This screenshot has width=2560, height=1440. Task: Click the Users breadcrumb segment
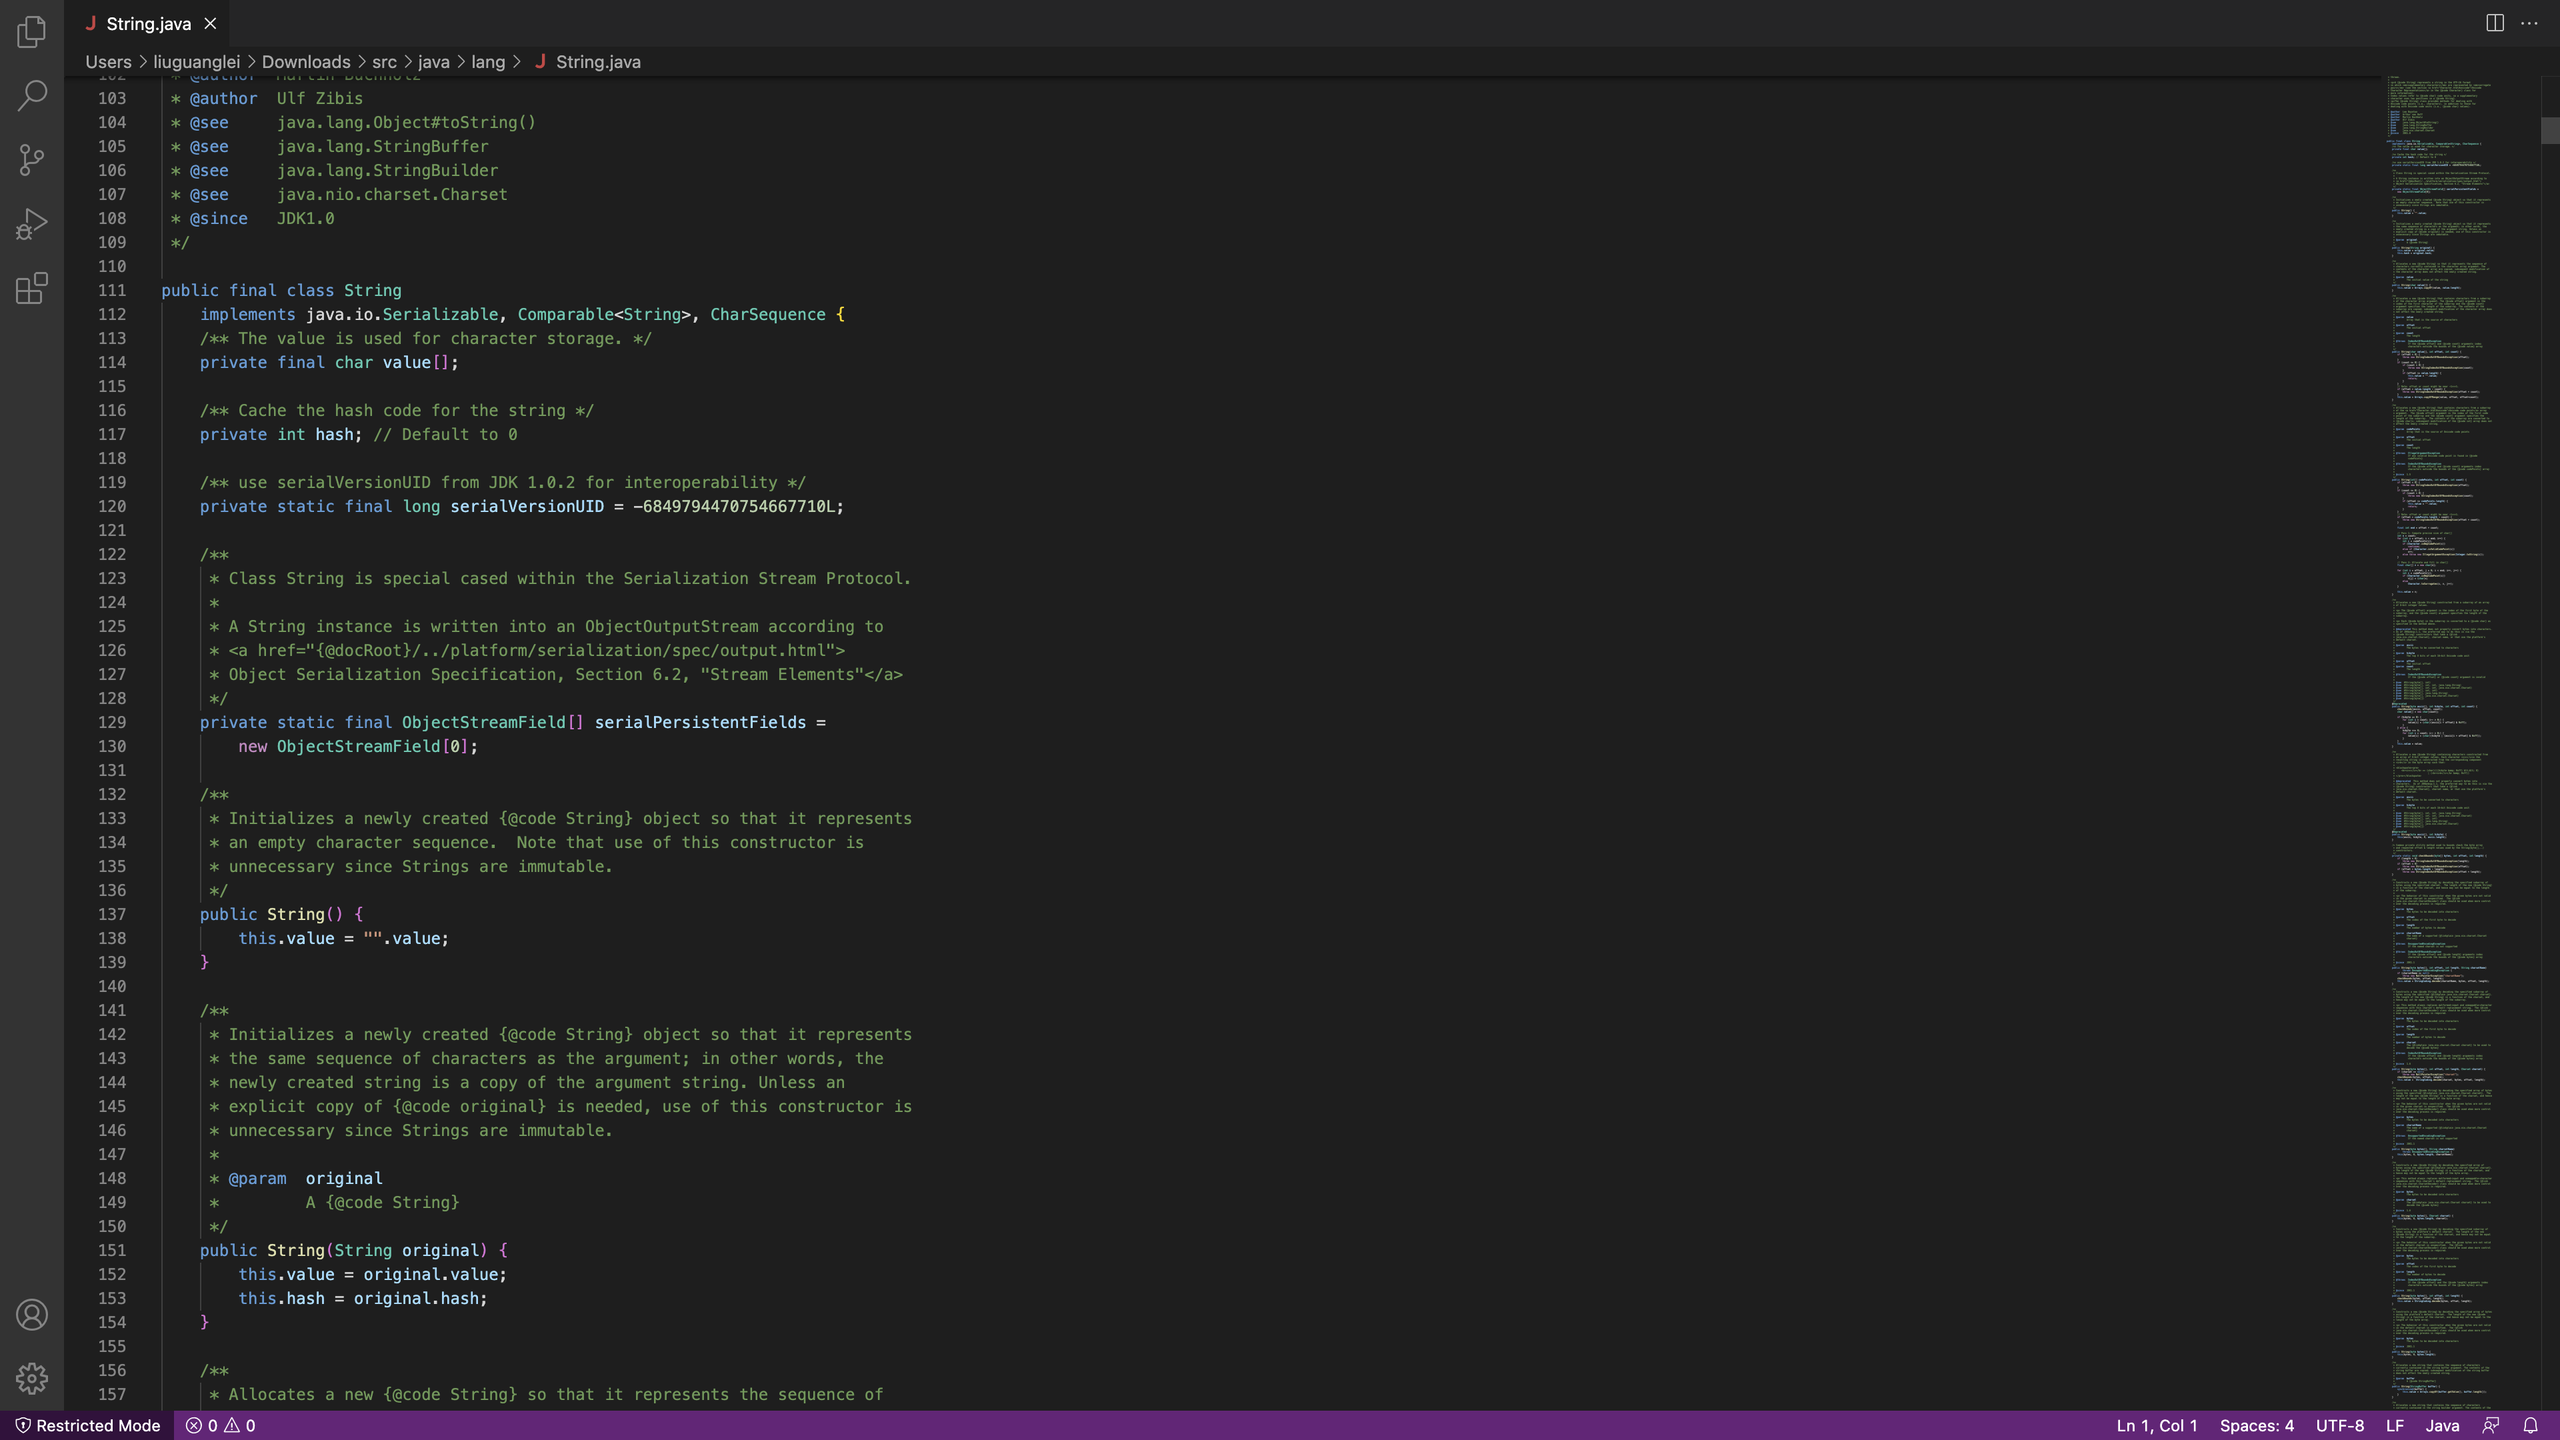pyautogui.click(x=108, y=61)
